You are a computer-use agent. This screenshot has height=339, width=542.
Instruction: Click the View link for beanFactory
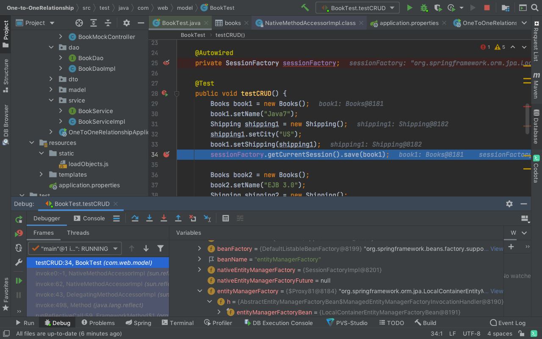click(x=497, y=249)
